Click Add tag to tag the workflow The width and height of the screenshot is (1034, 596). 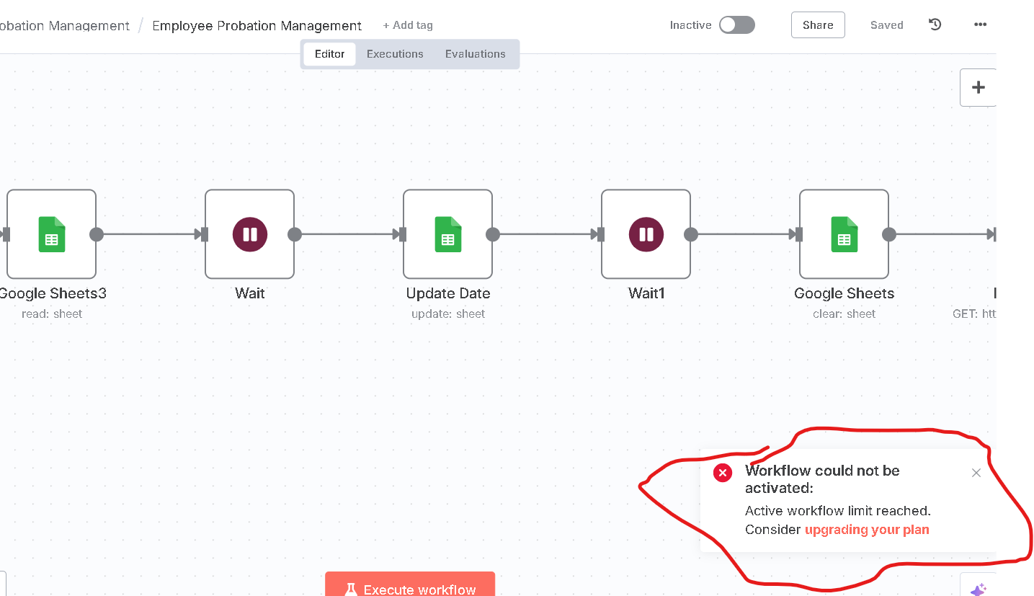pos(408,25)
